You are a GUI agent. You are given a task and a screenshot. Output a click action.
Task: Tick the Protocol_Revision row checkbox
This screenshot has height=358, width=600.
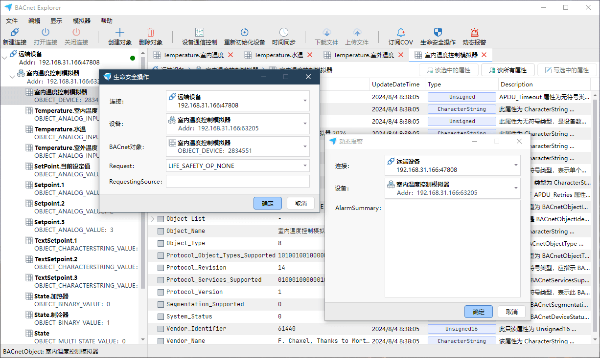[x=161, y=268]
